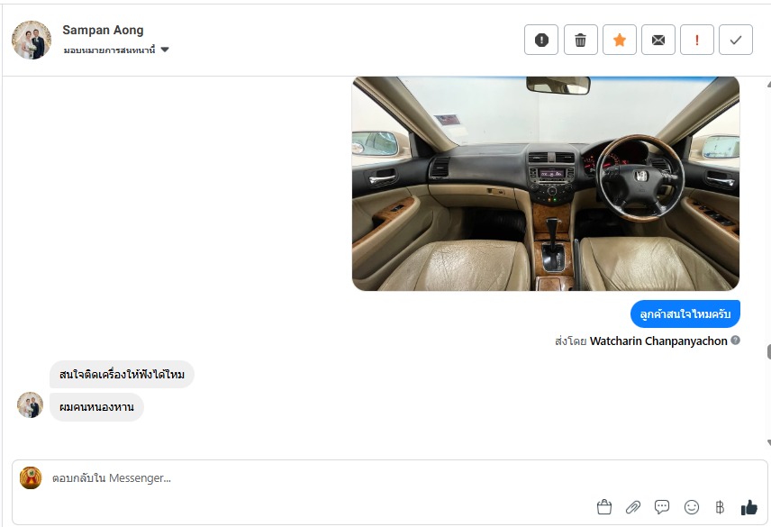Image resolution: width=771 pixels, height=527 pixels.
Task: Flag conversation as priority with the red exclamation icon
Action: tap(697, 40)
